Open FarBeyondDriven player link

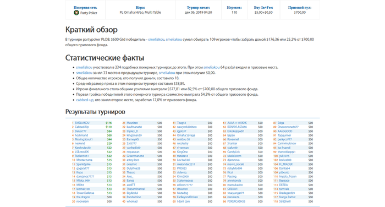pos(188,197)
